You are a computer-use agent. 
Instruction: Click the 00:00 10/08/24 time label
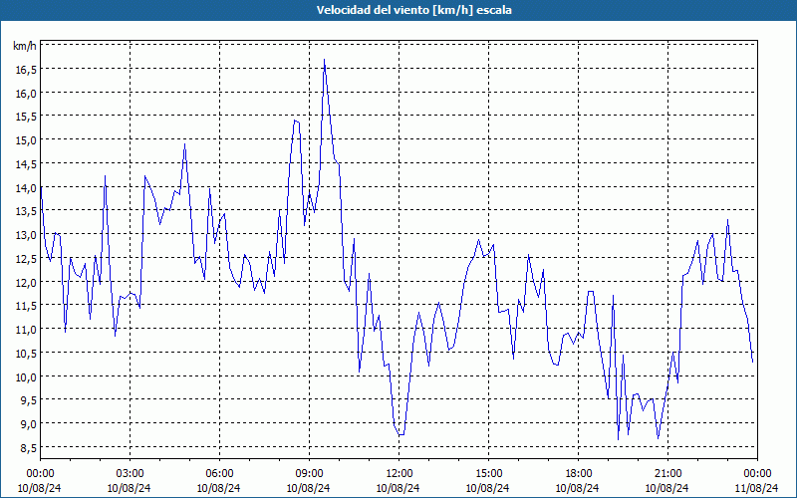(40, 481)
